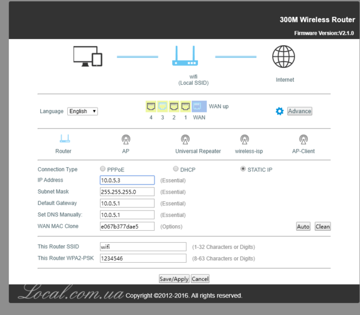
Task: Select the AP mode antenna icon
Action: (x=125, y=139)
